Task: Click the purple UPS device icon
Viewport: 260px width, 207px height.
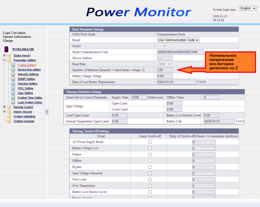Action: [x=6, y=49]
